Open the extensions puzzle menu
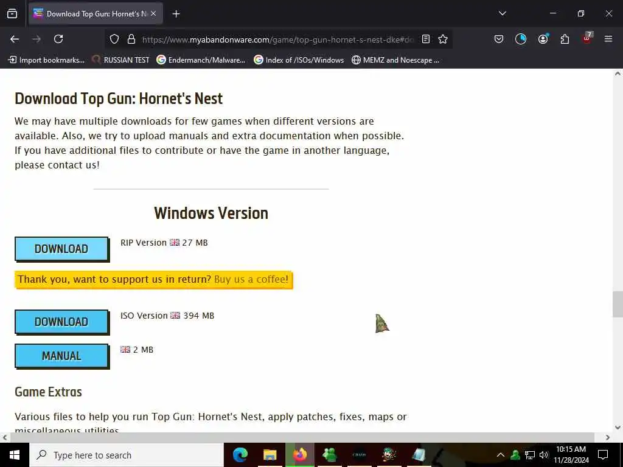Image resolution: width=623 pixels, height=467 pixels. coord(565,39)
